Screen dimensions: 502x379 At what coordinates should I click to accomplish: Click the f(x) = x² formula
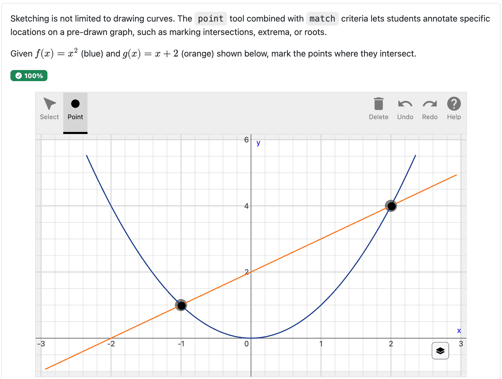[57, 54]
